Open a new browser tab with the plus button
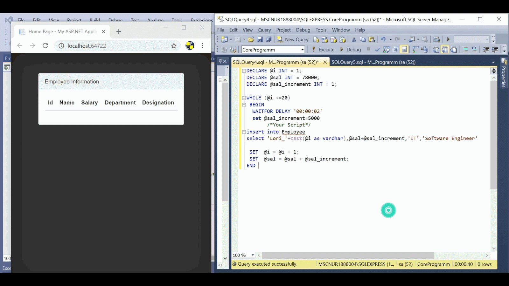The width and height of the screenshot is (509, 286). (x=118, y=31)
